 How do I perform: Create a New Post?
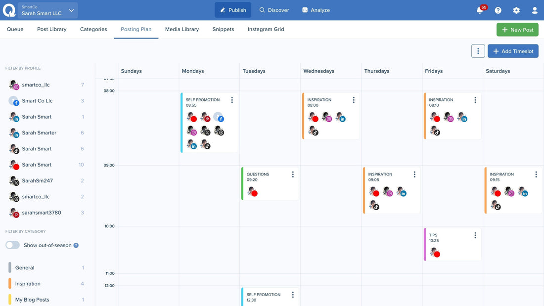point(517,30)
